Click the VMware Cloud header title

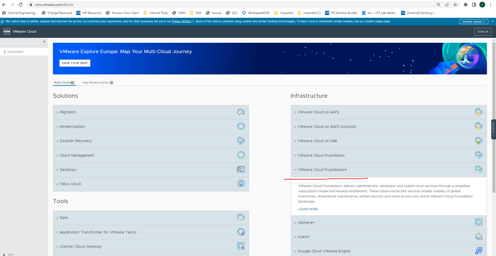[24, 32]
